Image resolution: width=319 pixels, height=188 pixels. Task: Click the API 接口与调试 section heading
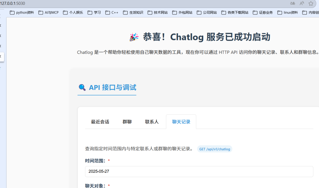(107, 88)
